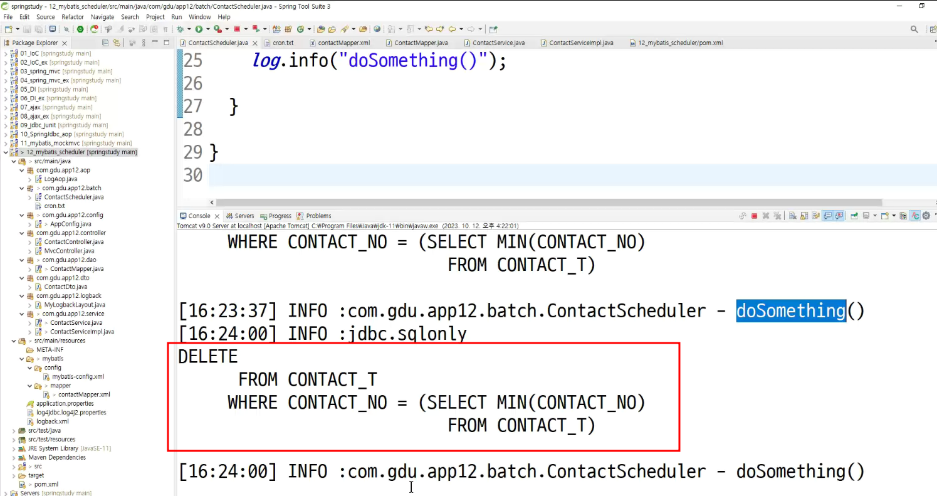
Task: Terminate the server using console red square
Action: pos(755,216)
